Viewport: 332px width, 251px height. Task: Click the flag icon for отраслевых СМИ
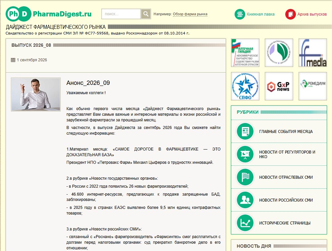245,177
